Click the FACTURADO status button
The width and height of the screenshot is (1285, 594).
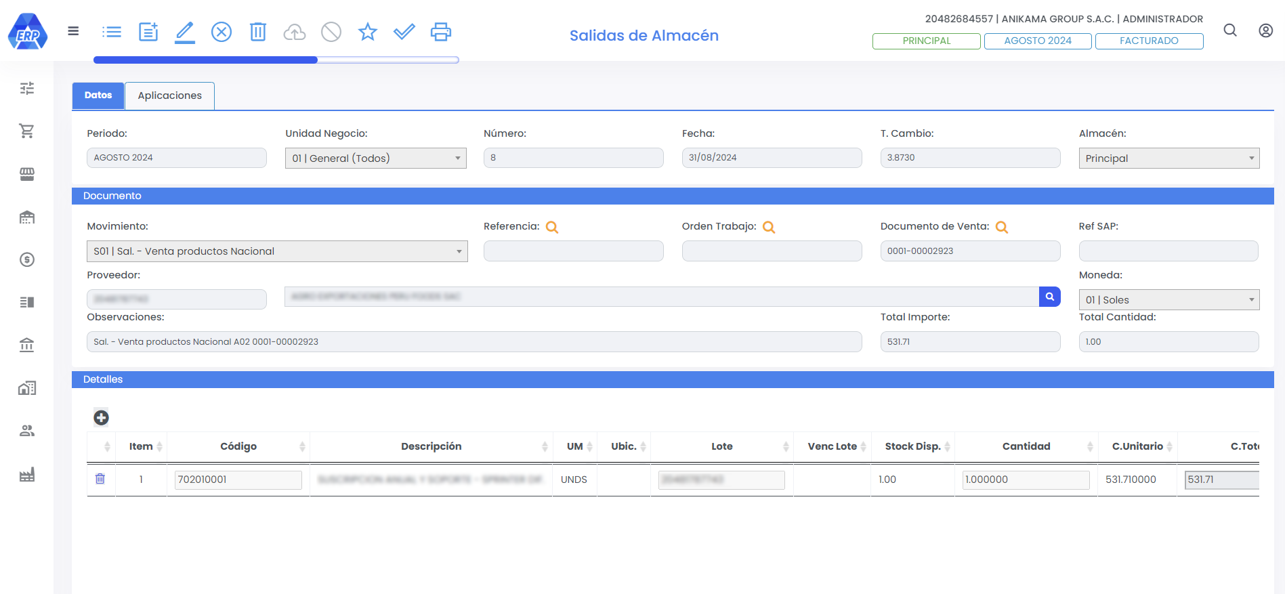(x=1150, y=41)
